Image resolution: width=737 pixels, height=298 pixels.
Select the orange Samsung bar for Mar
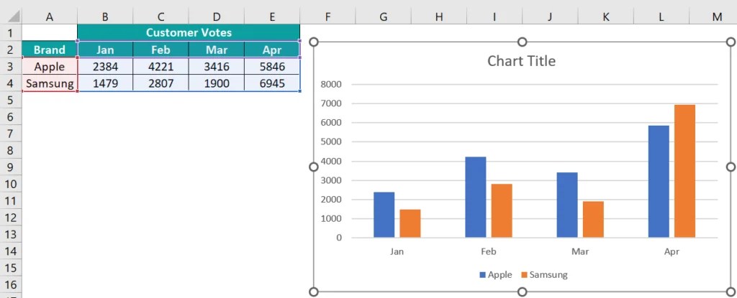click(593, 219)
